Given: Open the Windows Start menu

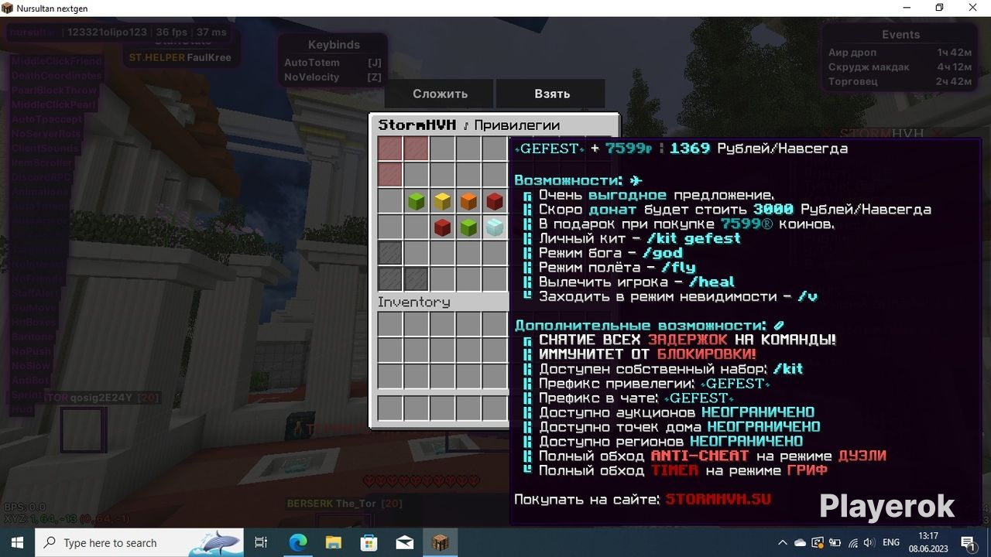Looking at the screenshot, I should click(18, 542).
